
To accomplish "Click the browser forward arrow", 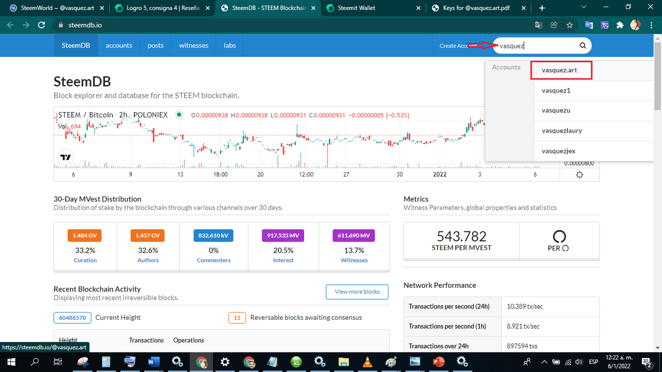I will (x=26, y=25).
